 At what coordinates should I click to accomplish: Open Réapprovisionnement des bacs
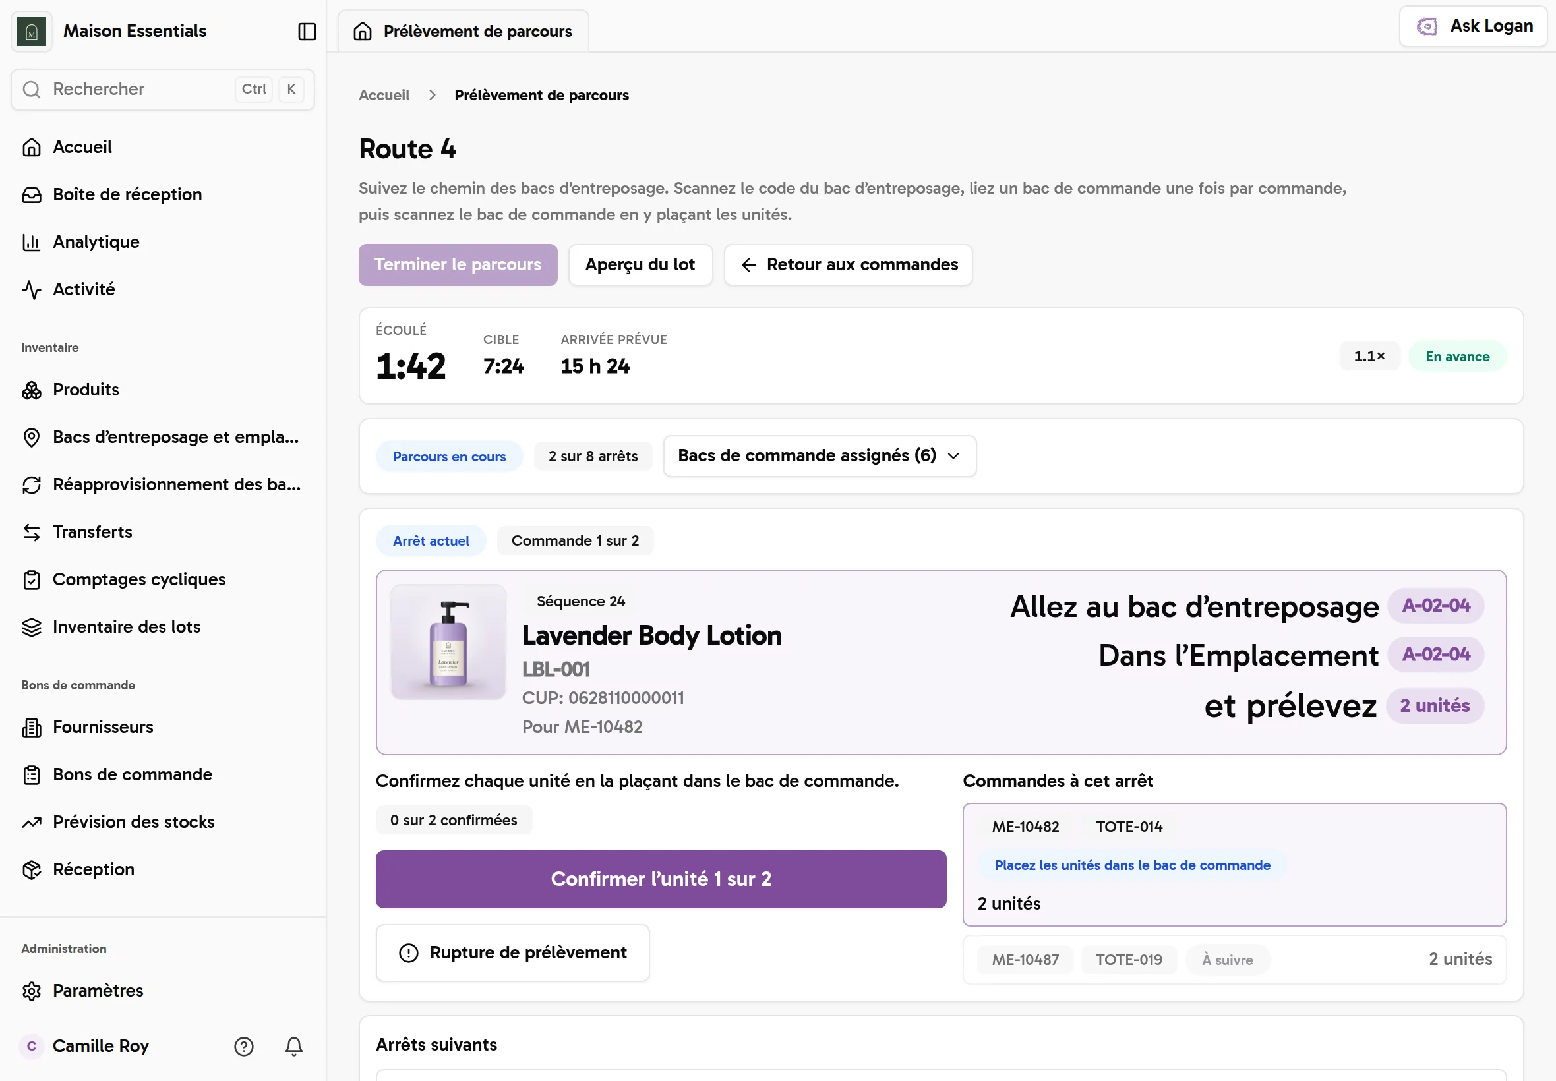point(163,484)
